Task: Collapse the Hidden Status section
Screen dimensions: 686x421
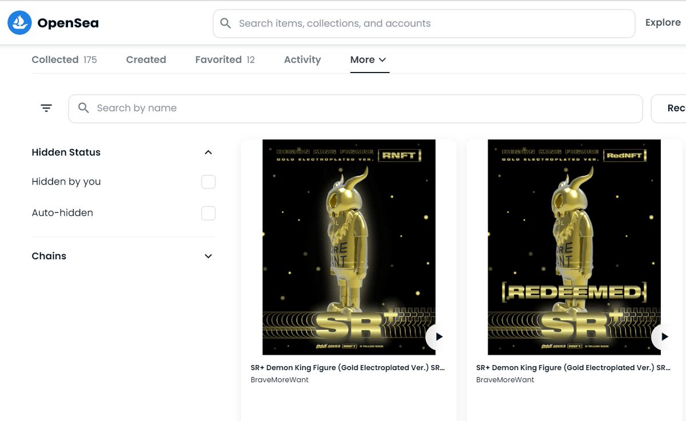Action: click(208, 153)
